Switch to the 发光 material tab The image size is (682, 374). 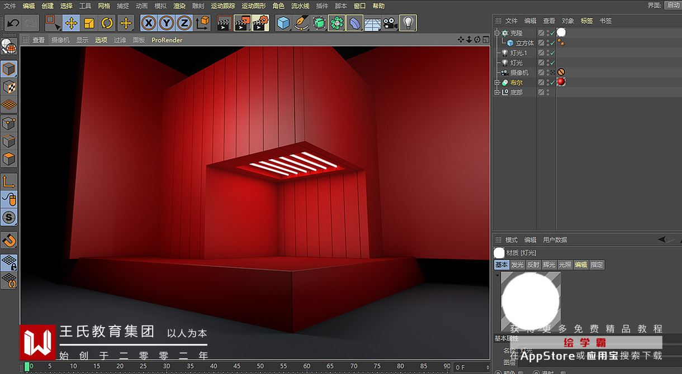click(517, 265)
